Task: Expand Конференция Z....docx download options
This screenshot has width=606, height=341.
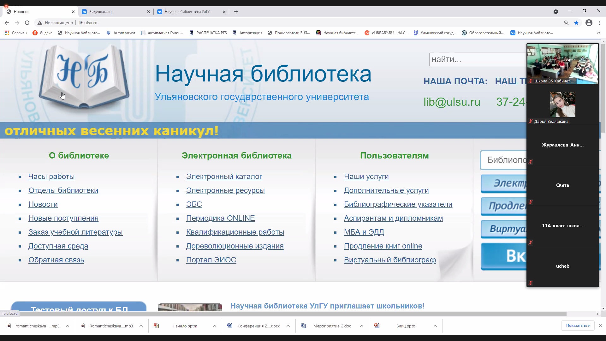Action: pyautogui.click(x=288, y=326)
